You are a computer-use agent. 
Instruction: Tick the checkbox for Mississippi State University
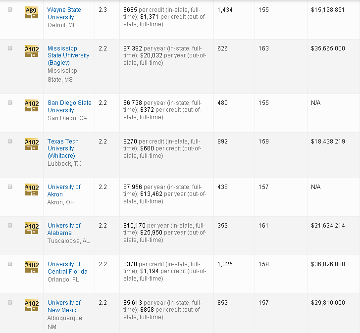[x=10, y=48]
